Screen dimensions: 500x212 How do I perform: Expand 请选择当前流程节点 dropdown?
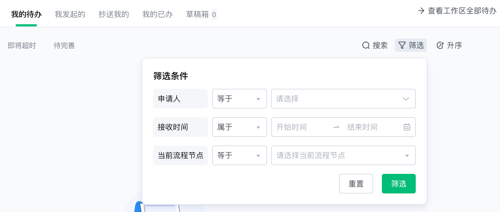point(344,155)
